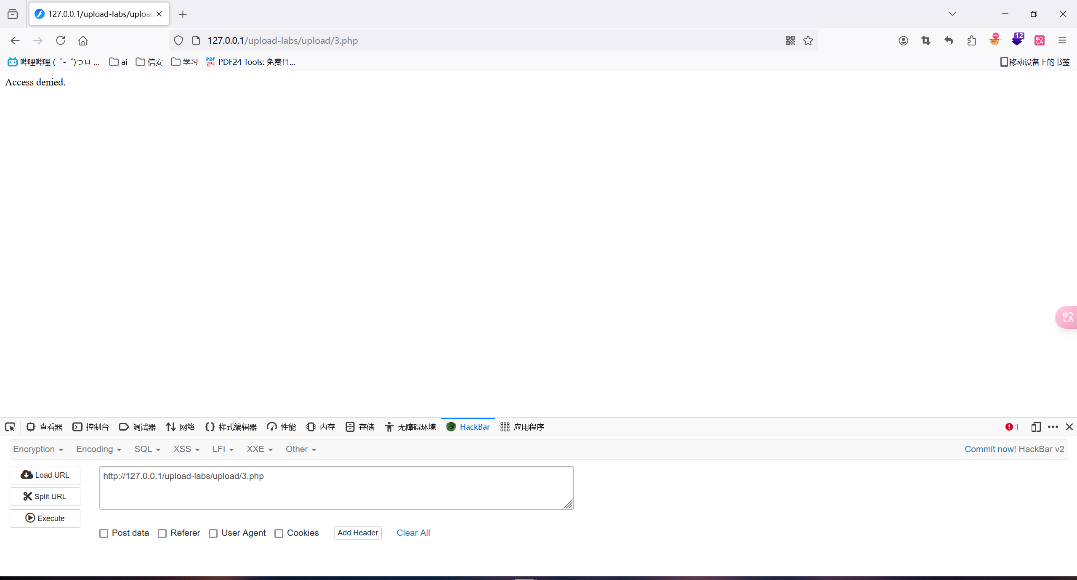Image resolution: width=1077 pixels, height=580 pixels.
Task: Open the QR code icon in the address bar
Action: pos(790,40)
